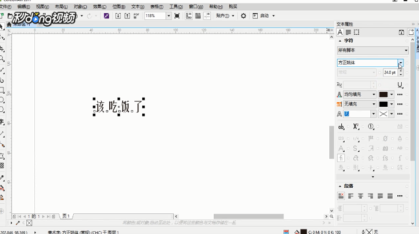The width and height of the screenshot is (419, 234).
Task: Click the 购买 menu item
Action: click(233, 6)
